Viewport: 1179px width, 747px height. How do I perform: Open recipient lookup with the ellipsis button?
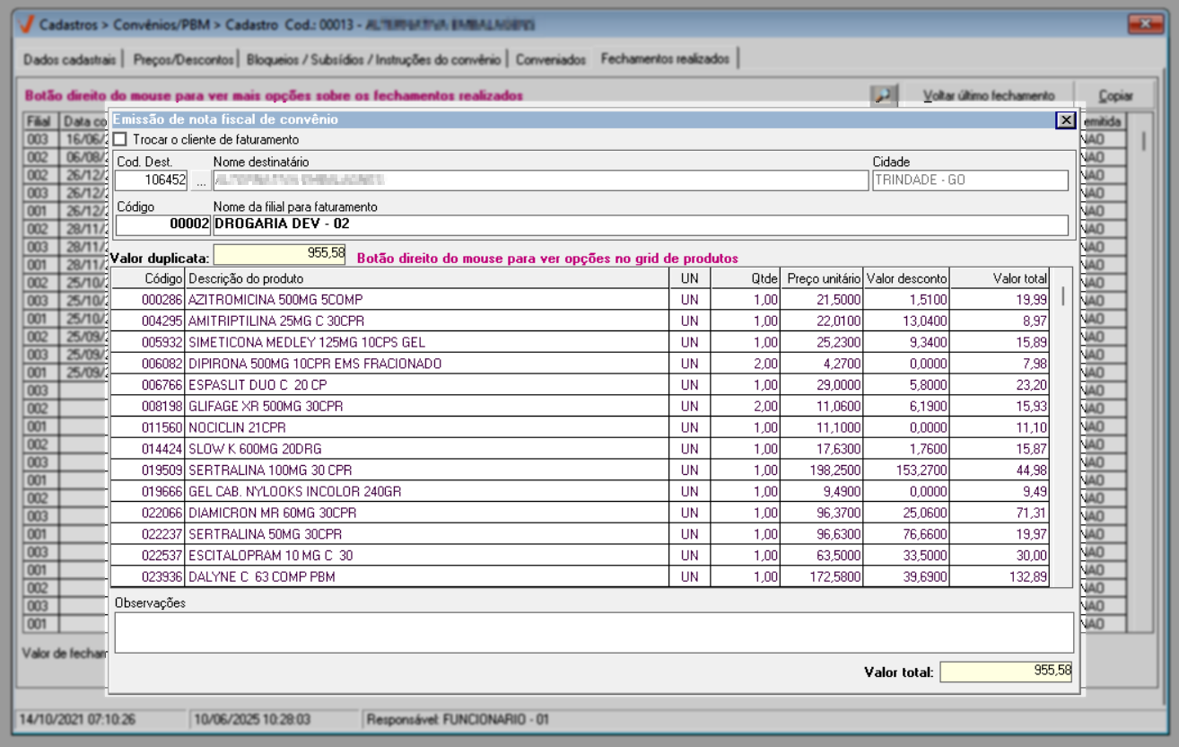point(200,180)
